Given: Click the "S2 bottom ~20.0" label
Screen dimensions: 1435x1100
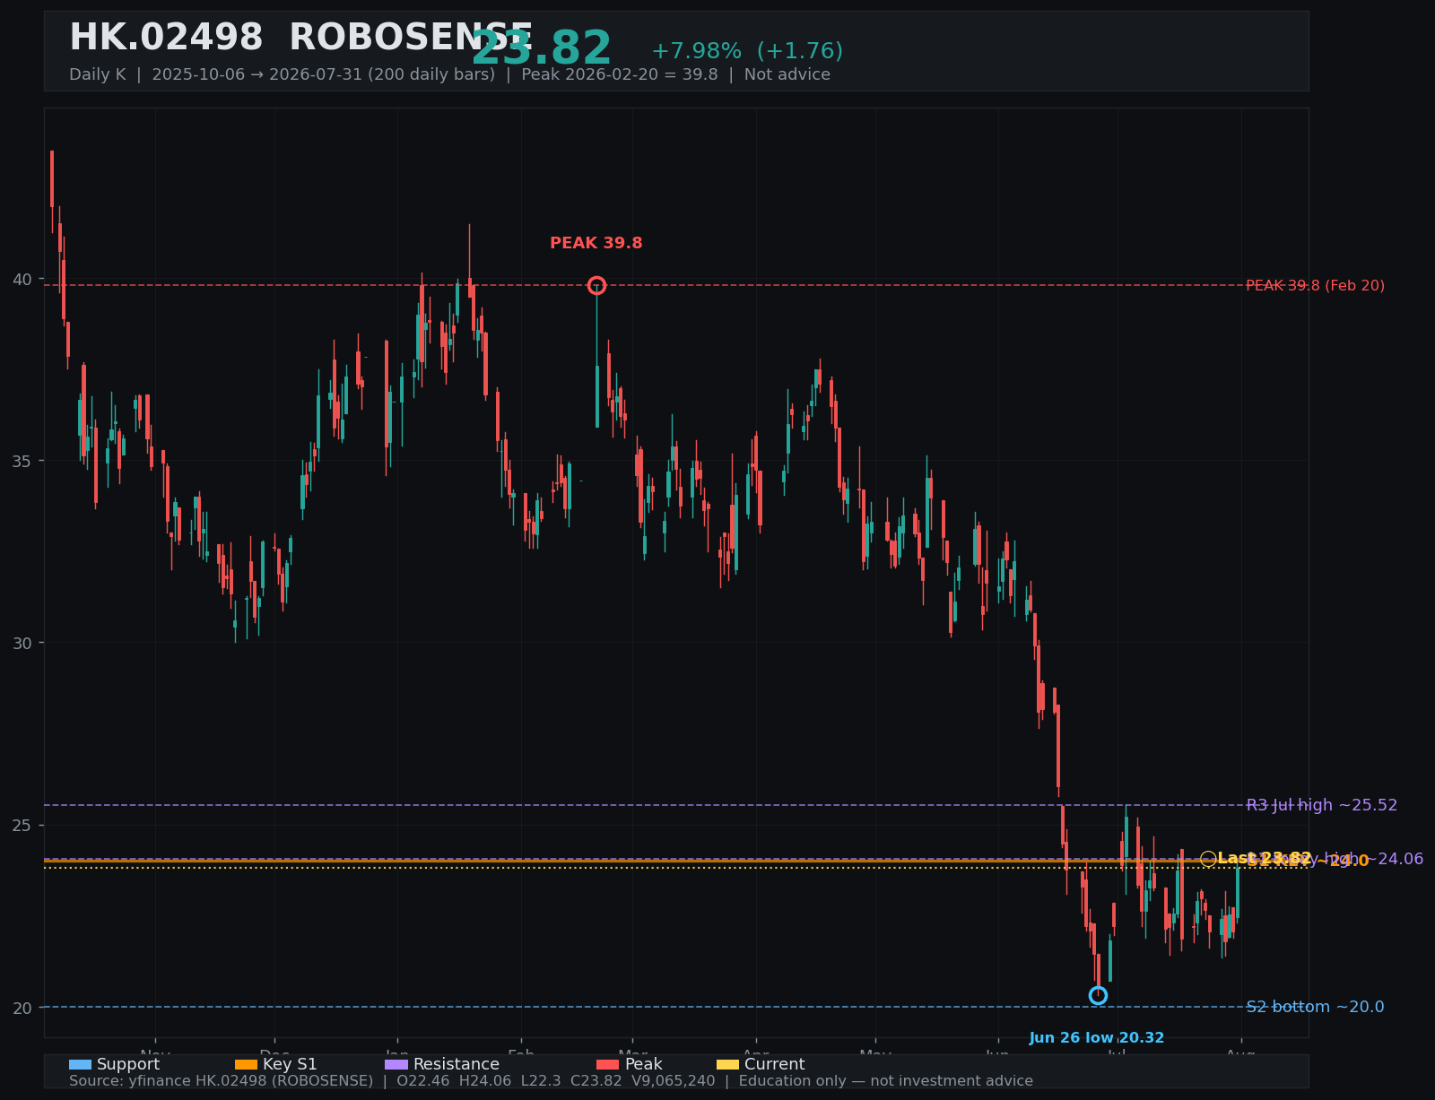Looking at the screenshot, I should click(1316, 1007).
